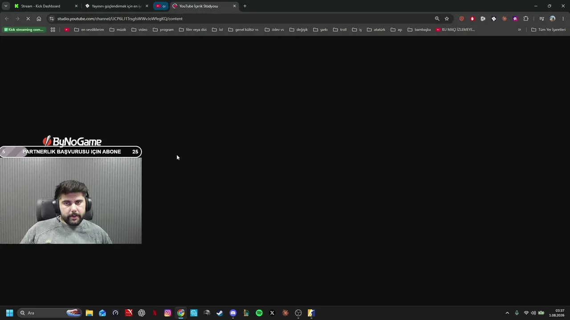Open the program bookmark folder

click(163, 30)
